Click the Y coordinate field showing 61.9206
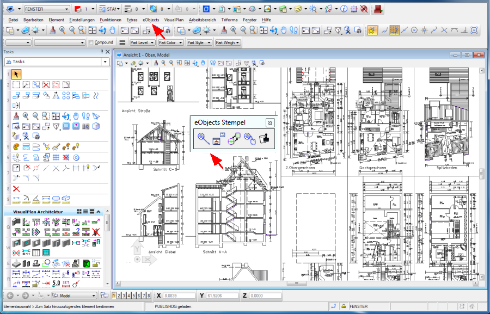Screen dimensions: 490x314 [222, 295]
